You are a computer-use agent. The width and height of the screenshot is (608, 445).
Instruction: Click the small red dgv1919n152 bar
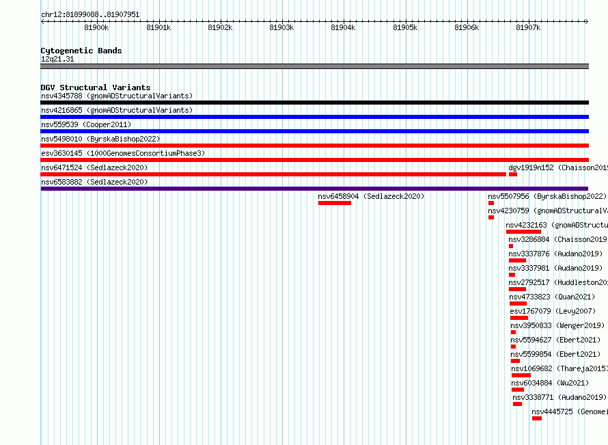click(512, 174)
